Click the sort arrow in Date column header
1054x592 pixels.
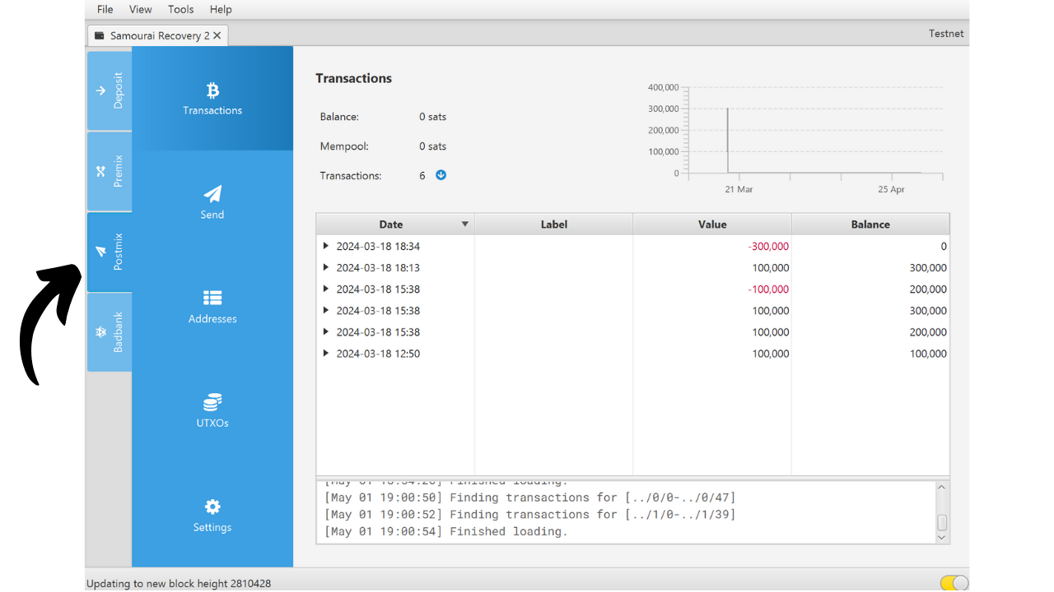point(464,224)
